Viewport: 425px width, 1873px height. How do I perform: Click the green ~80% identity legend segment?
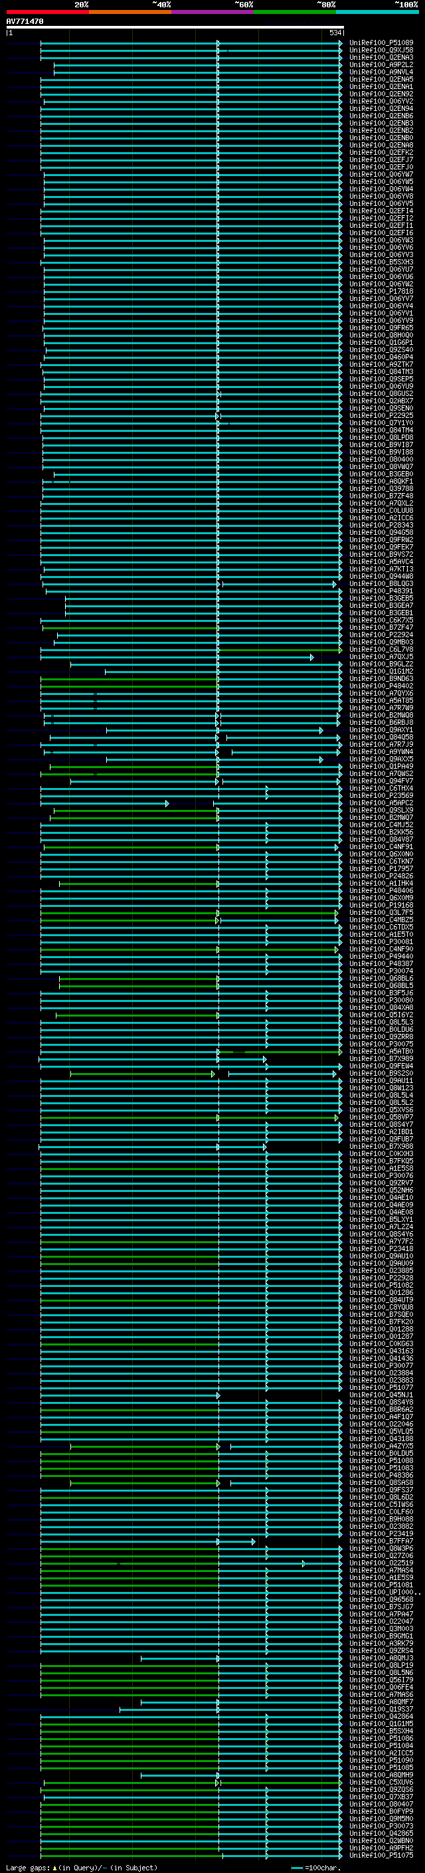(x=295, y=12)
